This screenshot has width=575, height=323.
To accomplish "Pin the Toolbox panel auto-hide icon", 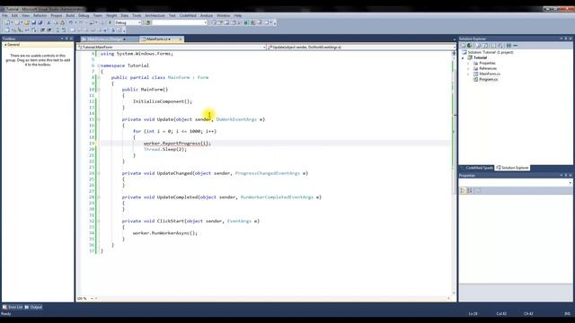I will [66, 39].
